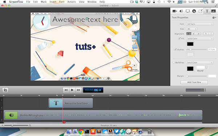Toggle italic text style button

211,34
